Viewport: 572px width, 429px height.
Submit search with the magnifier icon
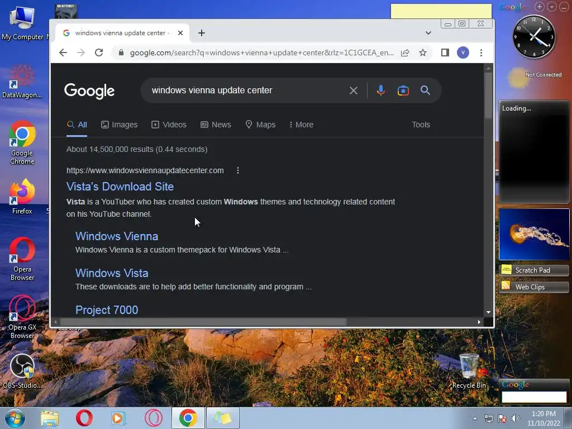425,90
